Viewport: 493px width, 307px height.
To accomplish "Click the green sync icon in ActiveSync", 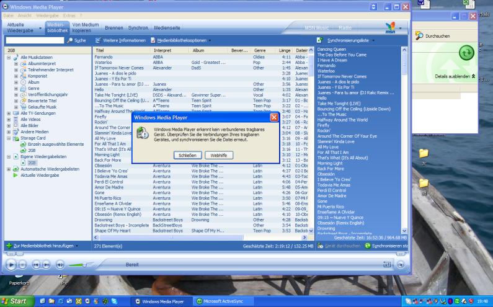I will [466, 53].
